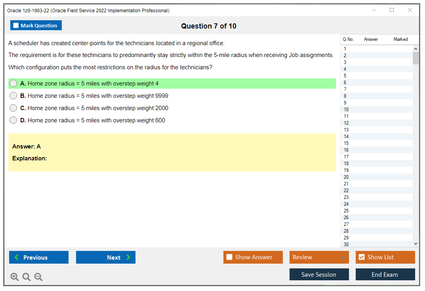Screen dimensions: 425x291
Task: Enable the Show Answer checkbox
Action: coord(229,257)
